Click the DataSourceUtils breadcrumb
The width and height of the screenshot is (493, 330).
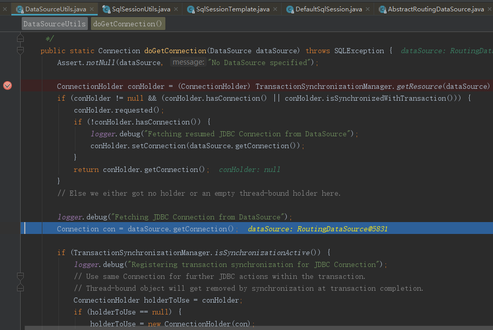54,24
